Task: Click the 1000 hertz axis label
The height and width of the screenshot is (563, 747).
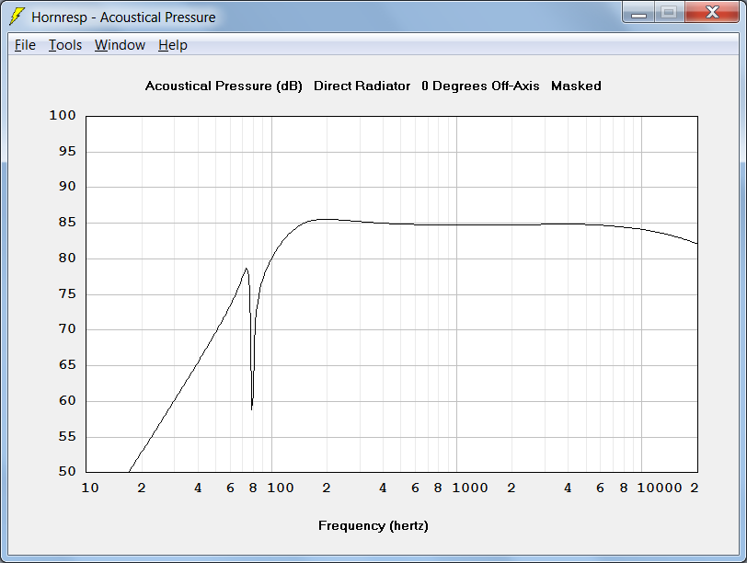Action: click(x=470, y=488)
